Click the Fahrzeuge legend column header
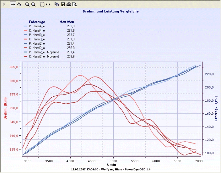This screenshot has height=173, width=221. 37,22
